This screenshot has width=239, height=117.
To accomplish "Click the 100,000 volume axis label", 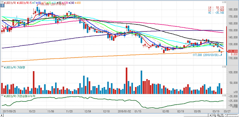I will pyautogui.click(x=233, y=72).
